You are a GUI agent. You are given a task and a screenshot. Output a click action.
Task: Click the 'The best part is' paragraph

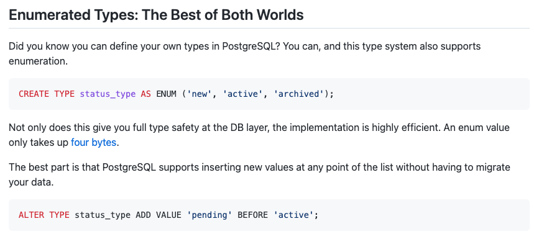point(259,174)
